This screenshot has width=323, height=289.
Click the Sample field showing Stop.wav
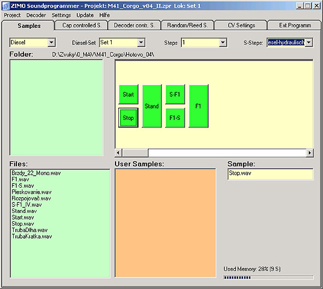coord(270,174)
